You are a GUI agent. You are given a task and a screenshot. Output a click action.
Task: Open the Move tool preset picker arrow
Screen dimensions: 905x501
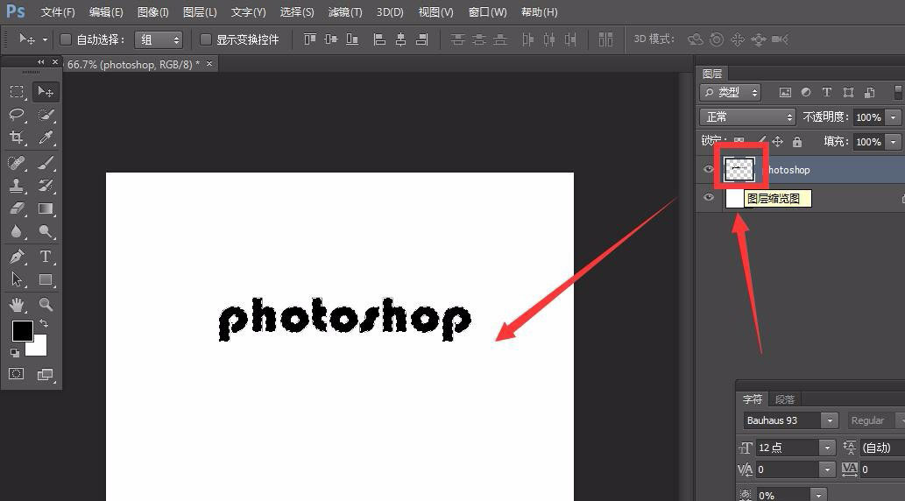45,39
